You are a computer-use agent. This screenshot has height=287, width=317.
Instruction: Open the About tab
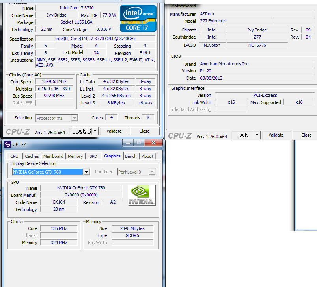point(147,156)
